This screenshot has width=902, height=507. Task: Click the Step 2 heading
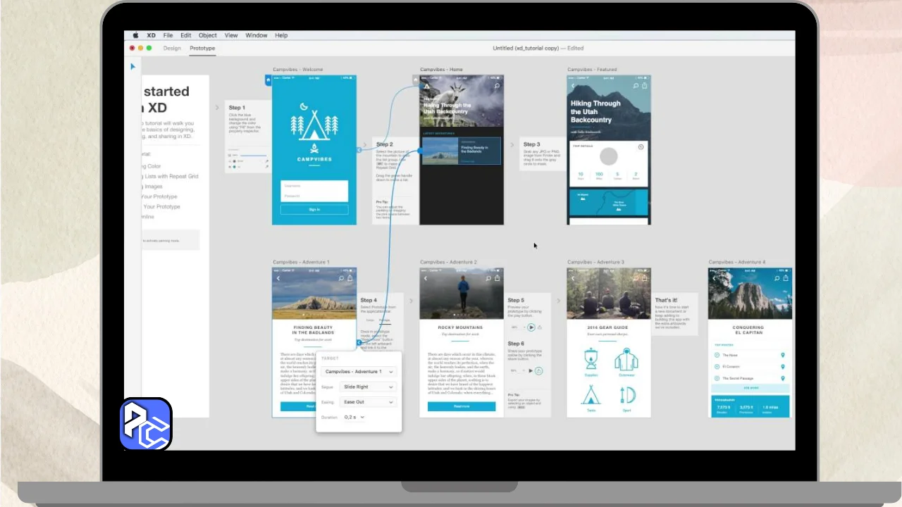point(384,144)
